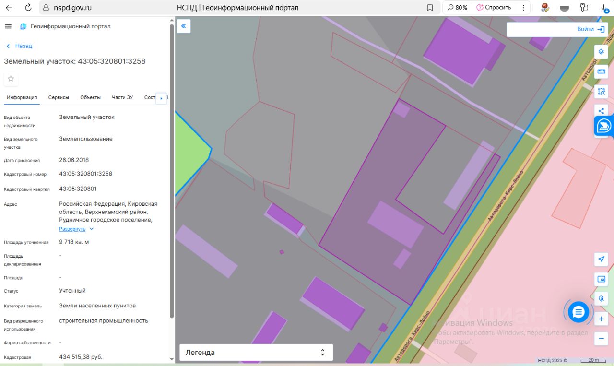This screenshot has width=614, height=366.
Task: Click the status value Учтенный
Action: (x=72, y=291)
